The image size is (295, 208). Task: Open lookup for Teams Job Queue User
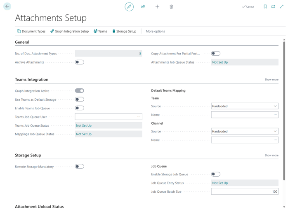(x=139, y=117)
